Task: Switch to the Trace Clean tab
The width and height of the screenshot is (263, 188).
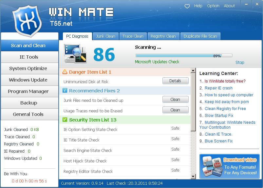Action: pos(133,36)
